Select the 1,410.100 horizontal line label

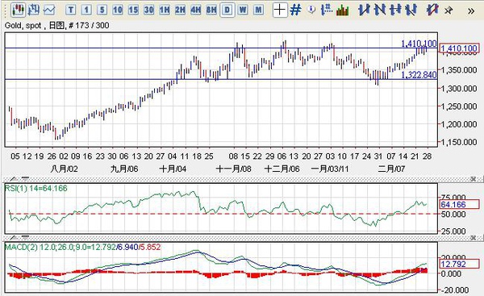419,44
